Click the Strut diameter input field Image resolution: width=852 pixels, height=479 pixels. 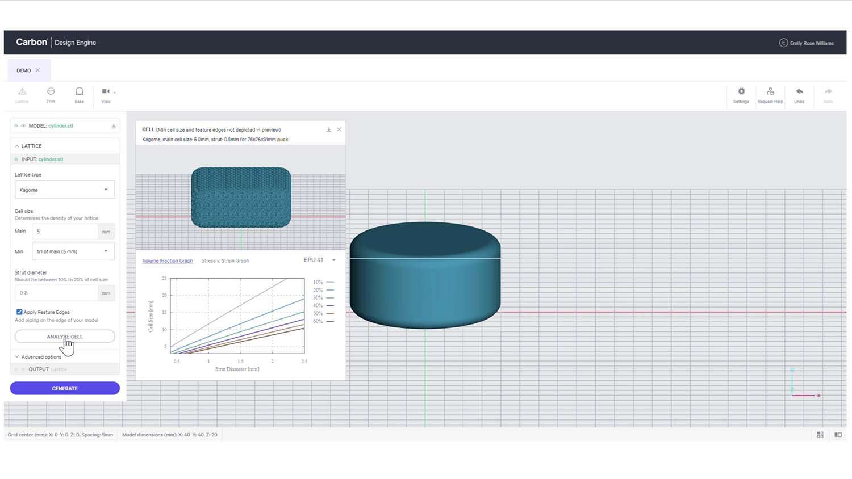pos(57,293)
